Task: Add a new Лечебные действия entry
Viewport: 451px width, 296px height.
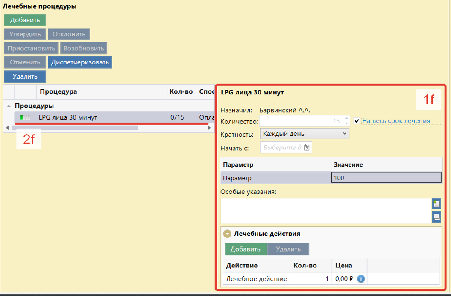Action: pos(246,249)
